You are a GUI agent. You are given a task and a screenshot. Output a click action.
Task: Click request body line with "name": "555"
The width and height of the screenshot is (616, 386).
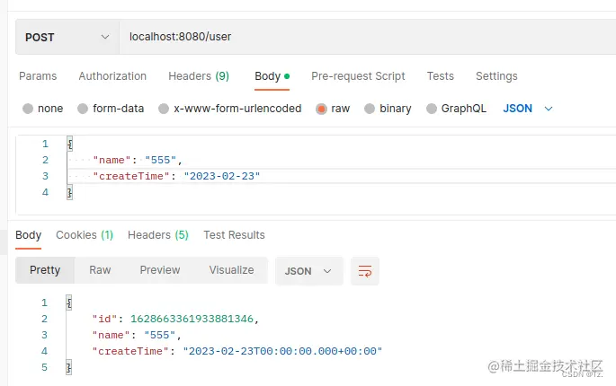pyautogui.click(x=138, y=160)
